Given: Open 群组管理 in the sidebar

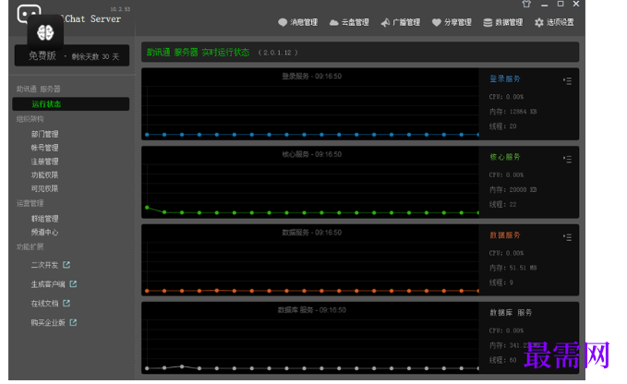Looking at the screenshot, I should coord(44,219).
